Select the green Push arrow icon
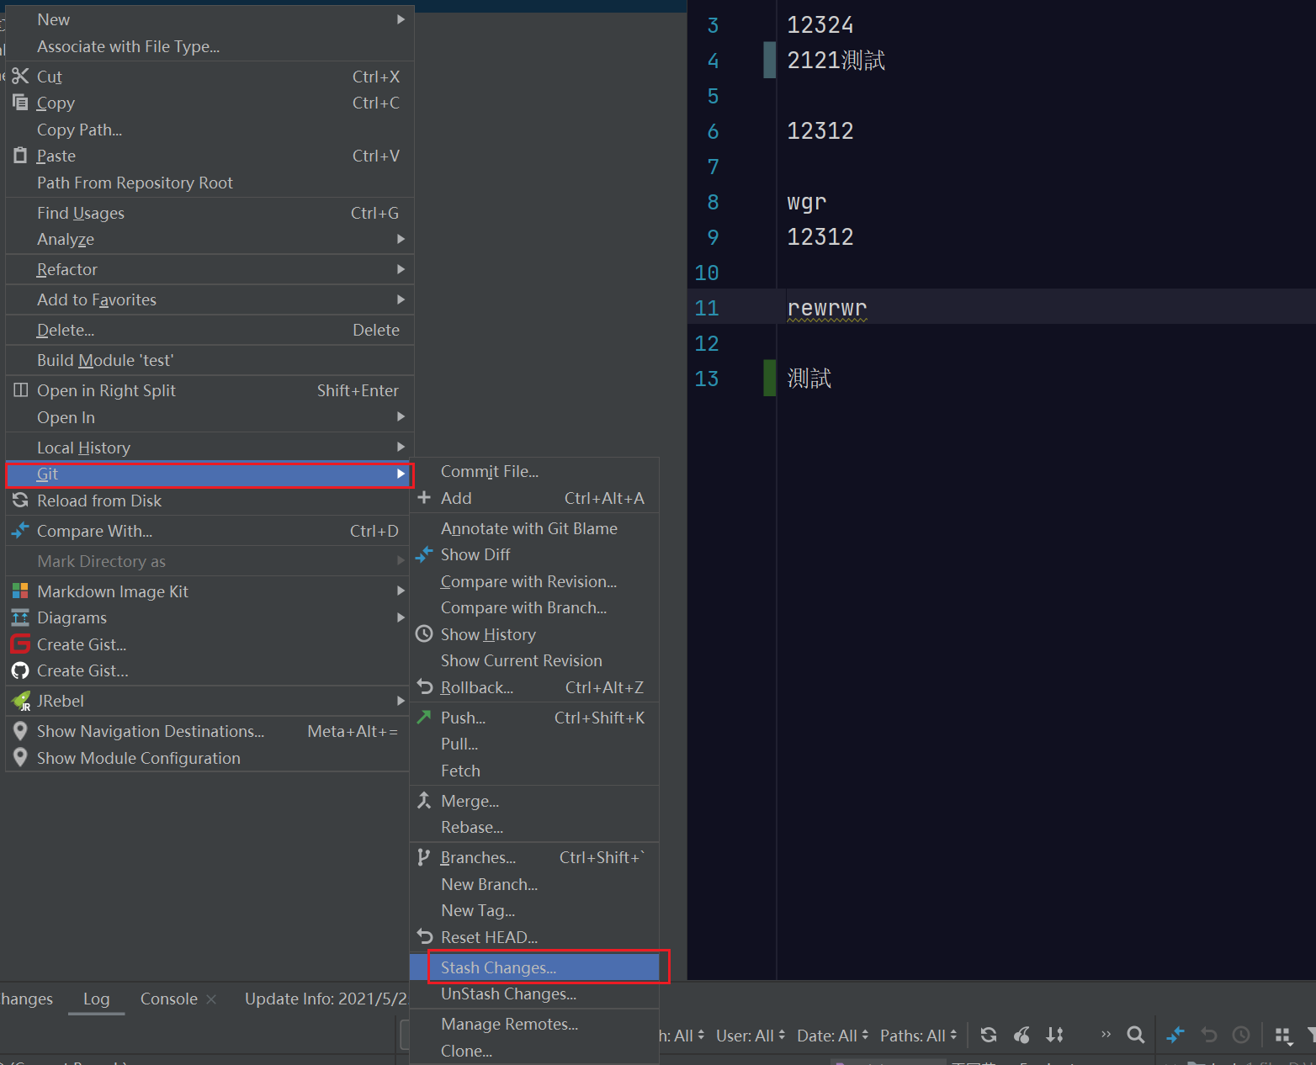 click(424, 717)
